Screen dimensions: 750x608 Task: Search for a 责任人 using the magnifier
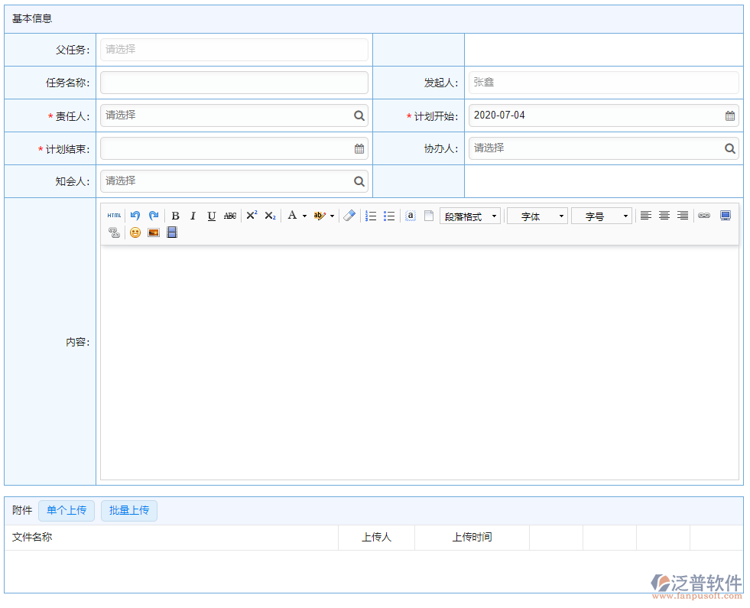359,115
